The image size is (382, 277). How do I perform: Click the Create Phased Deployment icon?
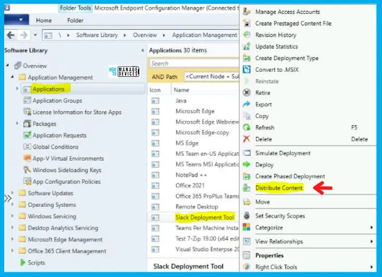[247, 176]
